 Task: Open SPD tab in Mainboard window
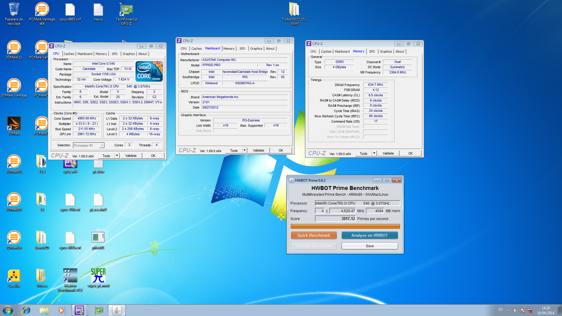click(242, 49)
